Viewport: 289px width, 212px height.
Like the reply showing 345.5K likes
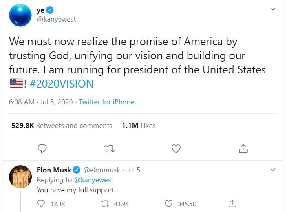point(169,203)
